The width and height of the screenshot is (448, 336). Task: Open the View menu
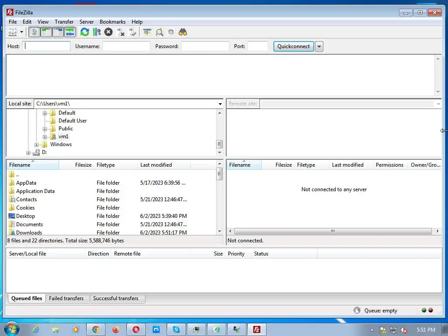click(x=43, y=22)
